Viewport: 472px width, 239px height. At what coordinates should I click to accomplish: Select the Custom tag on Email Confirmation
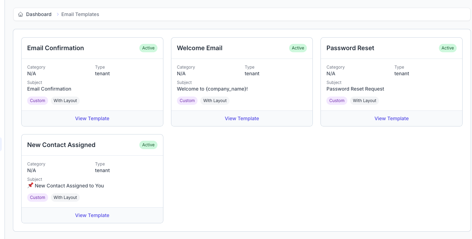(x=37, y=100)
